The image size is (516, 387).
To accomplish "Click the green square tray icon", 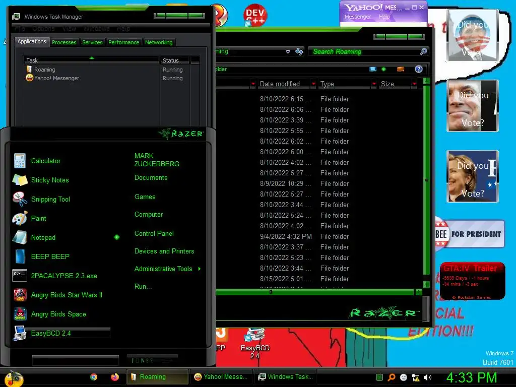I will click(379, 377).
